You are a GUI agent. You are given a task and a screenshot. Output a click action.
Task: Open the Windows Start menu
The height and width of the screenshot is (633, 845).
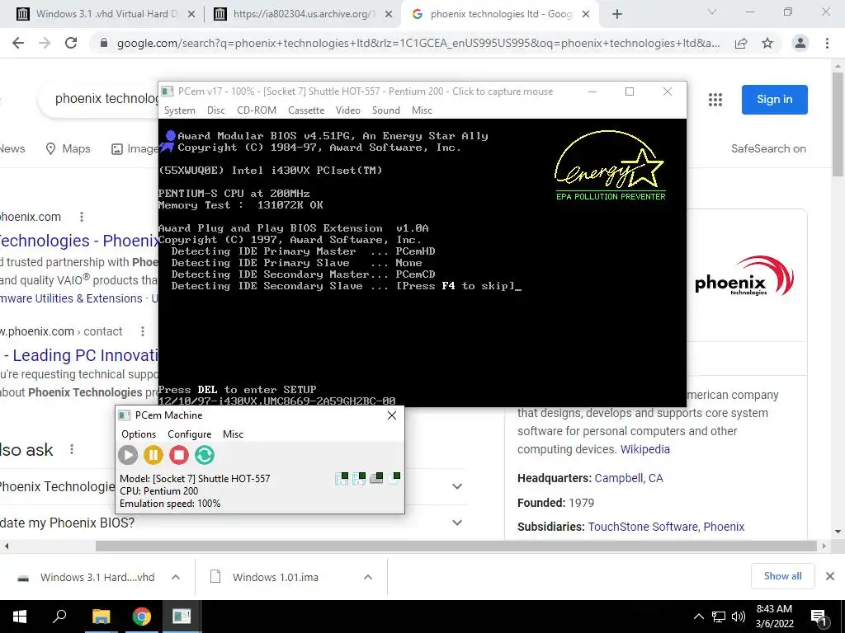(x=20, y=617)
